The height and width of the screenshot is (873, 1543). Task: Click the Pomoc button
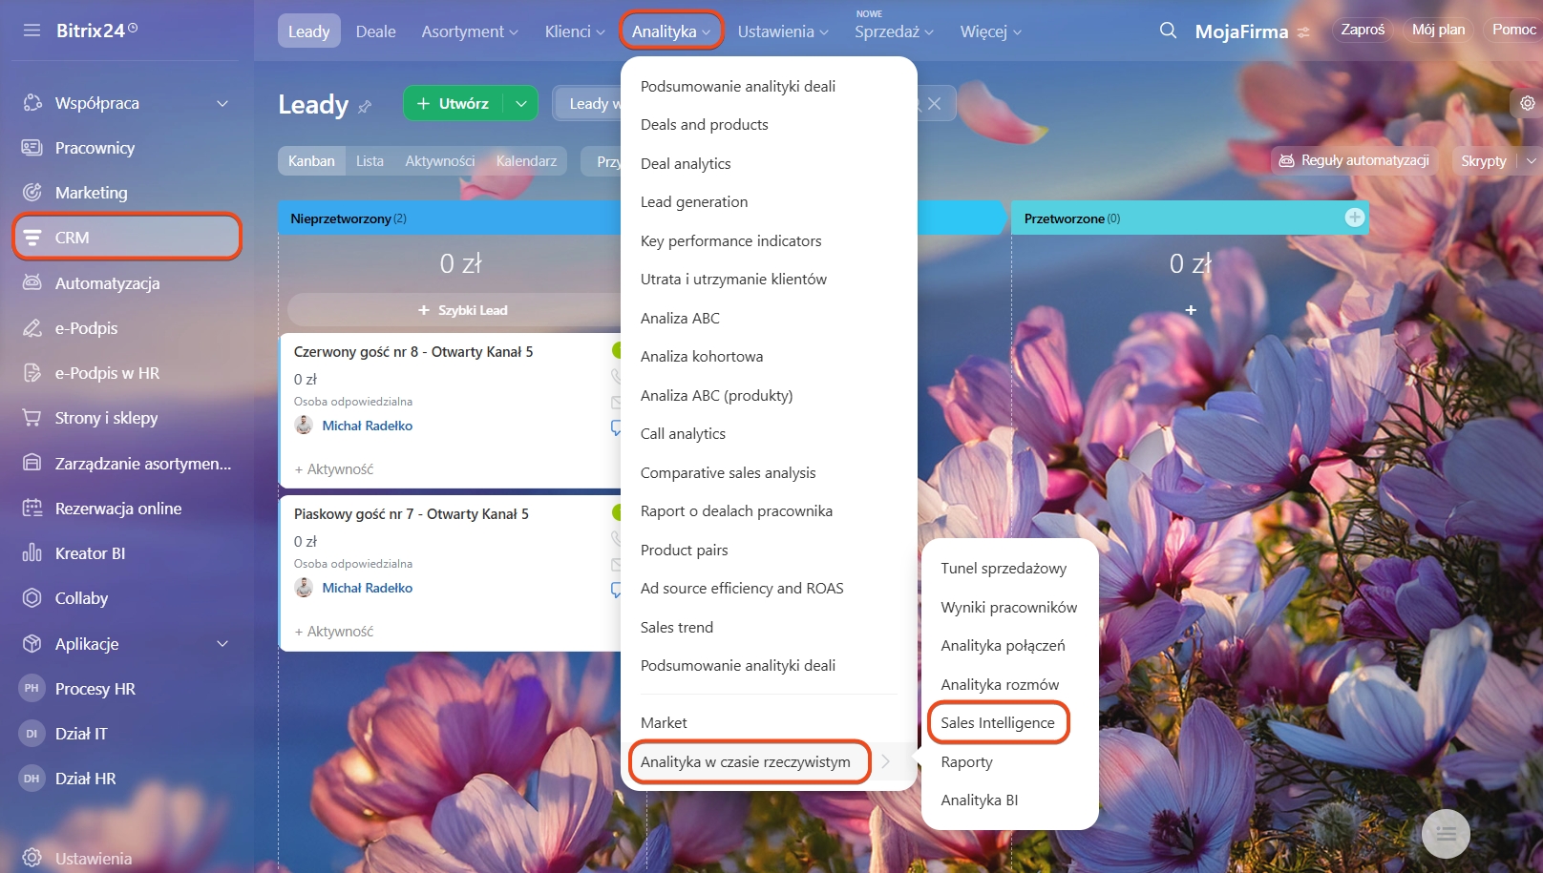point(1513,30)
